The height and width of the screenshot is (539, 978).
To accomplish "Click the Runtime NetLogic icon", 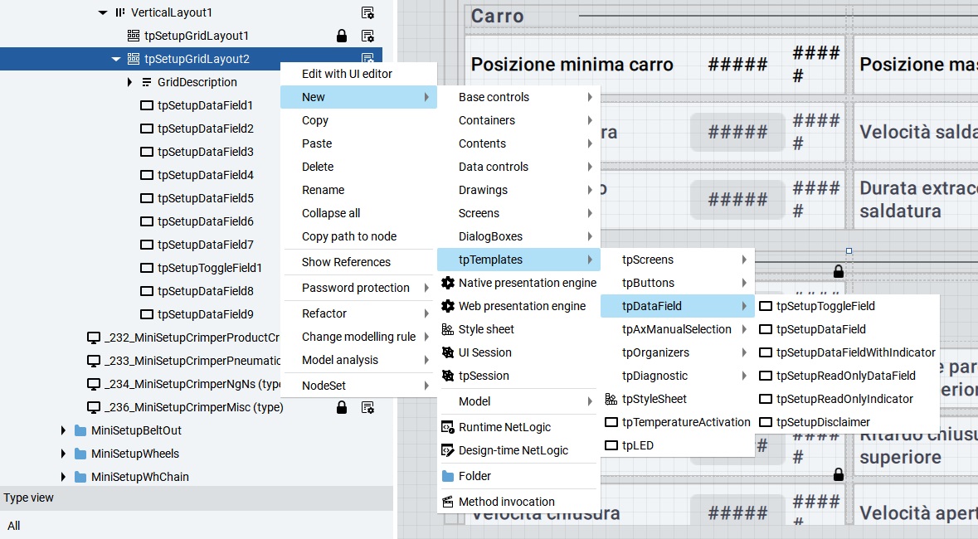I will click(x=448, y=427).
